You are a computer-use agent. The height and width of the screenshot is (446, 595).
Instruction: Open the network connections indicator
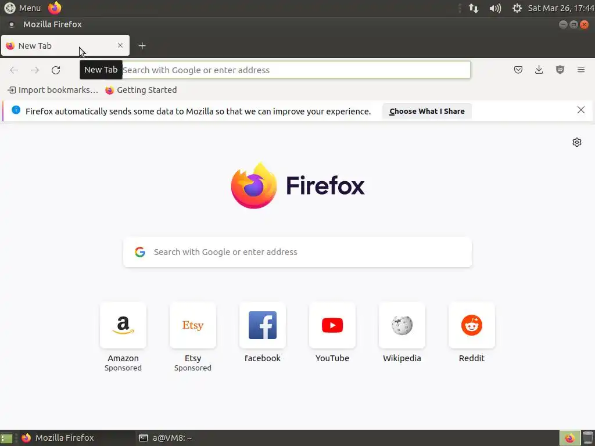coord(473,8)
